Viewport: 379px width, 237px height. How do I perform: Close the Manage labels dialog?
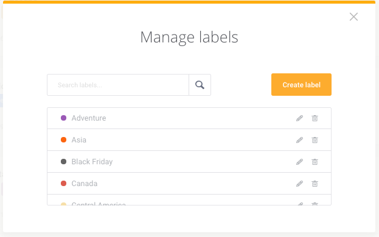(353, 16)
